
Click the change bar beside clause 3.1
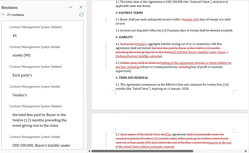[x=106, y=20]
